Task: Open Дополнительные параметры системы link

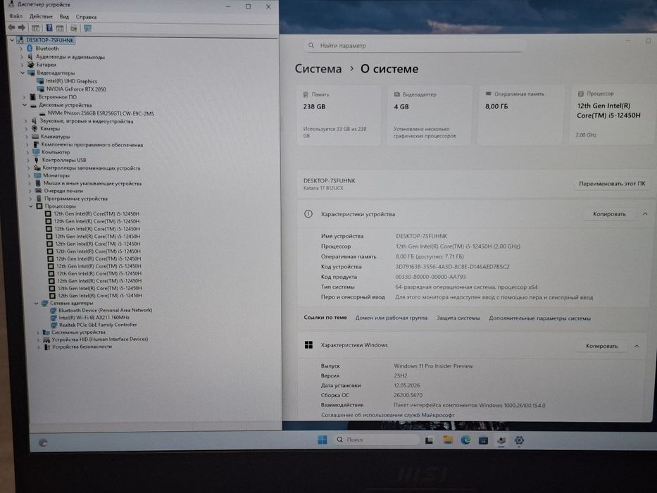Action: click(x=539, y=318)
